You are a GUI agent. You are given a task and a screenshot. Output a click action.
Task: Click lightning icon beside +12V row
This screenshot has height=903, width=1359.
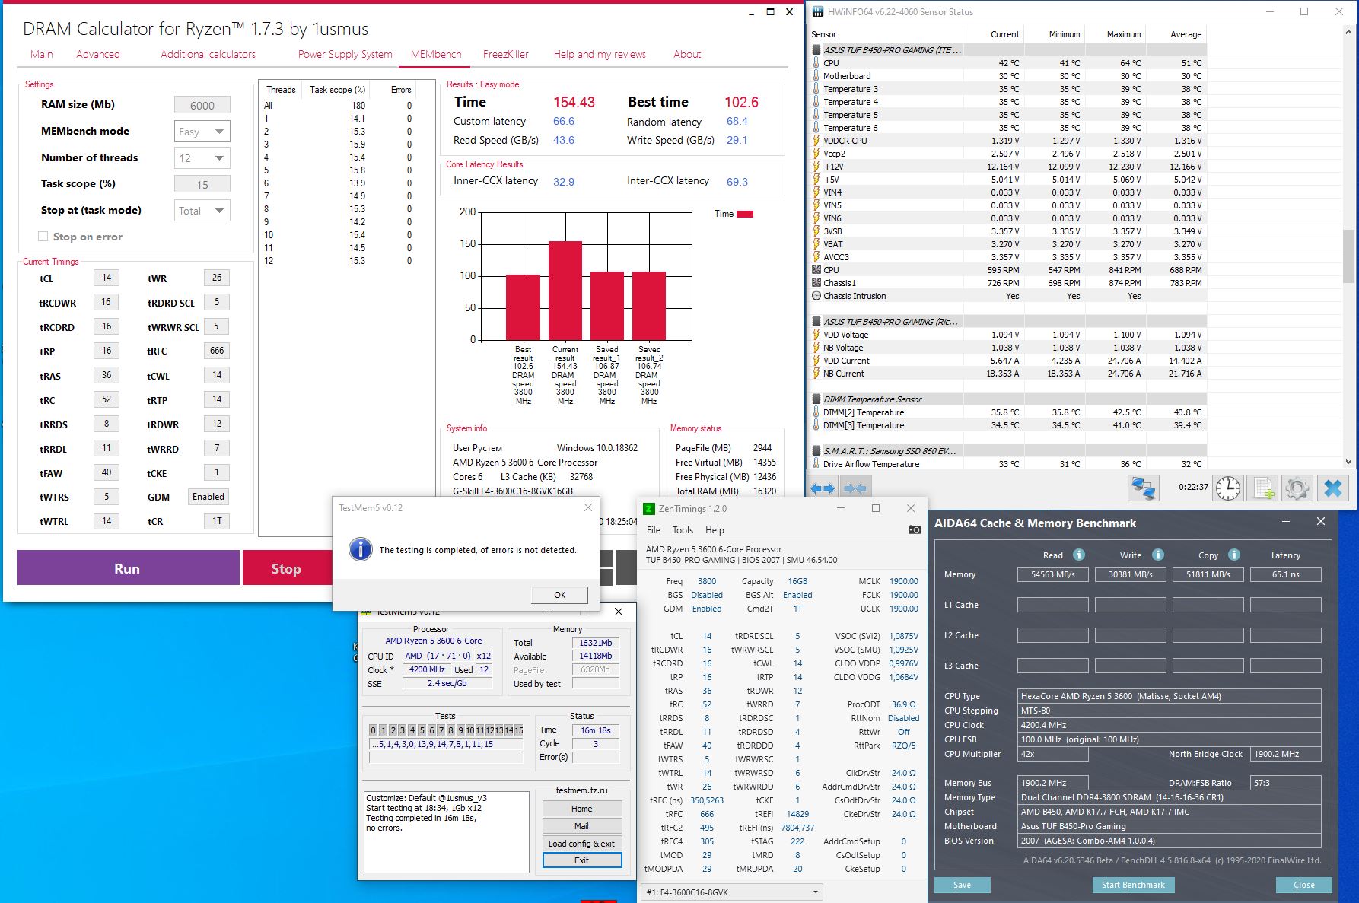point(816,167)
